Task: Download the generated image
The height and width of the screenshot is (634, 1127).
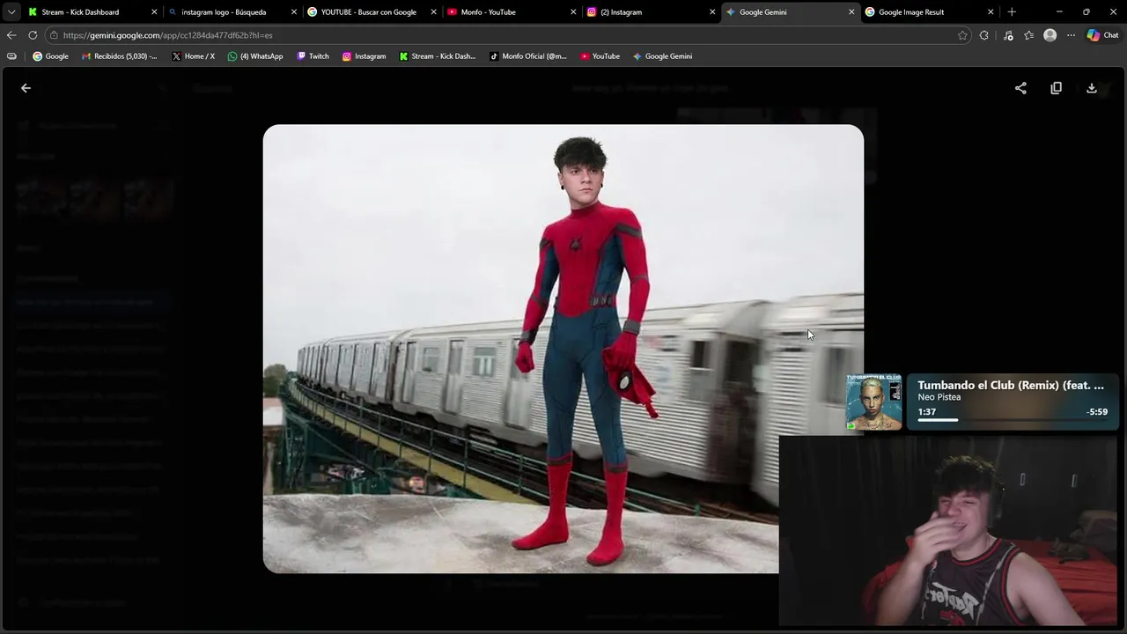Action: 1091,88
